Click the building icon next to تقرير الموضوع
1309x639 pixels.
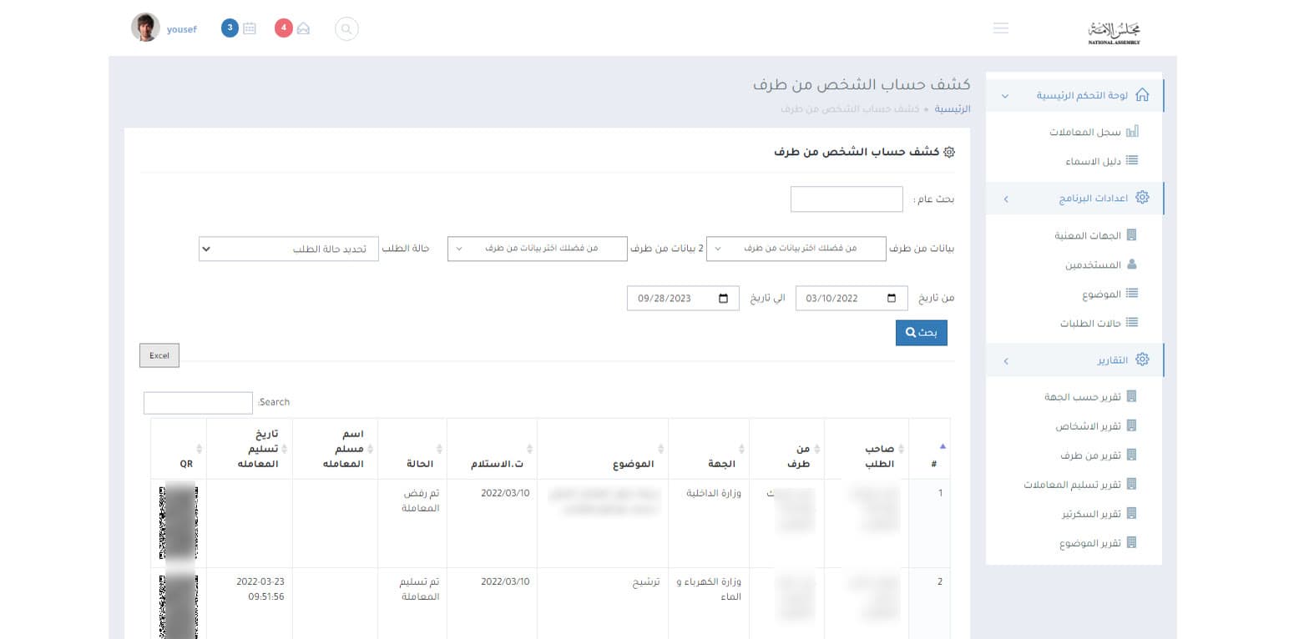1132,542
